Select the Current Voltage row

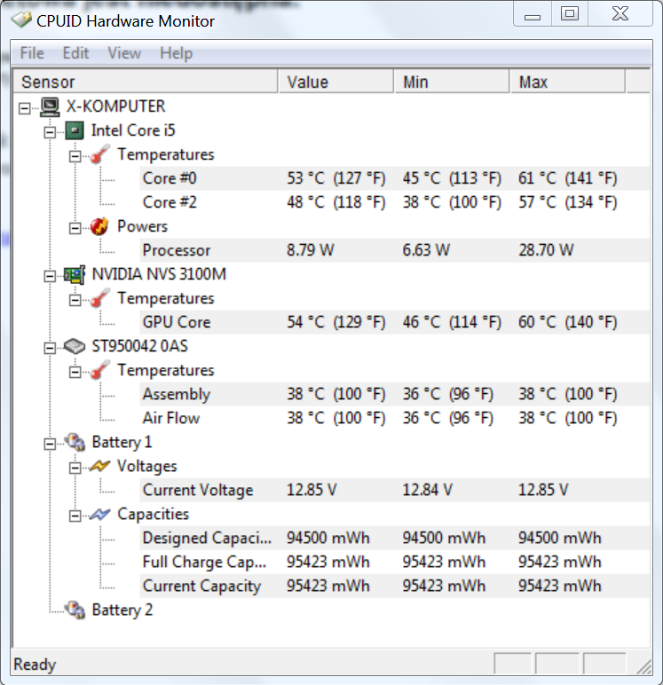394,490
